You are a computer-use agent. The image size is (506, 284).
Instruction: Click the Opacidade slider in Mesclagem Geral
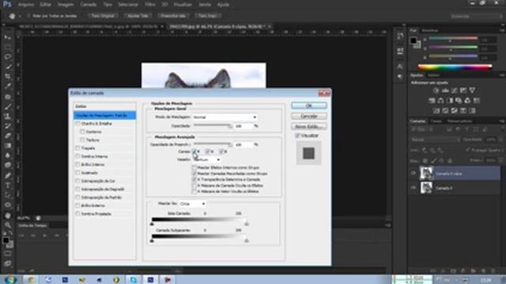213,126
